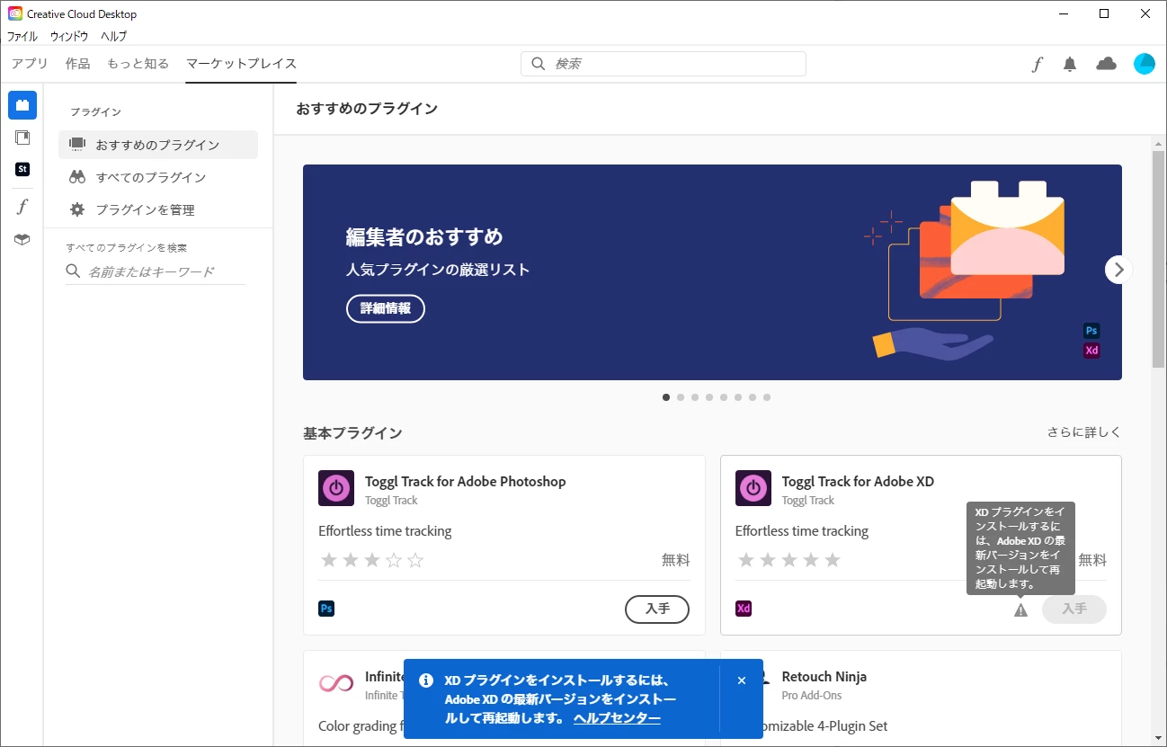Viewport: 1167px width, 747px height.
Task: Click the Xd badge on Toggl card
Action: 744,609
